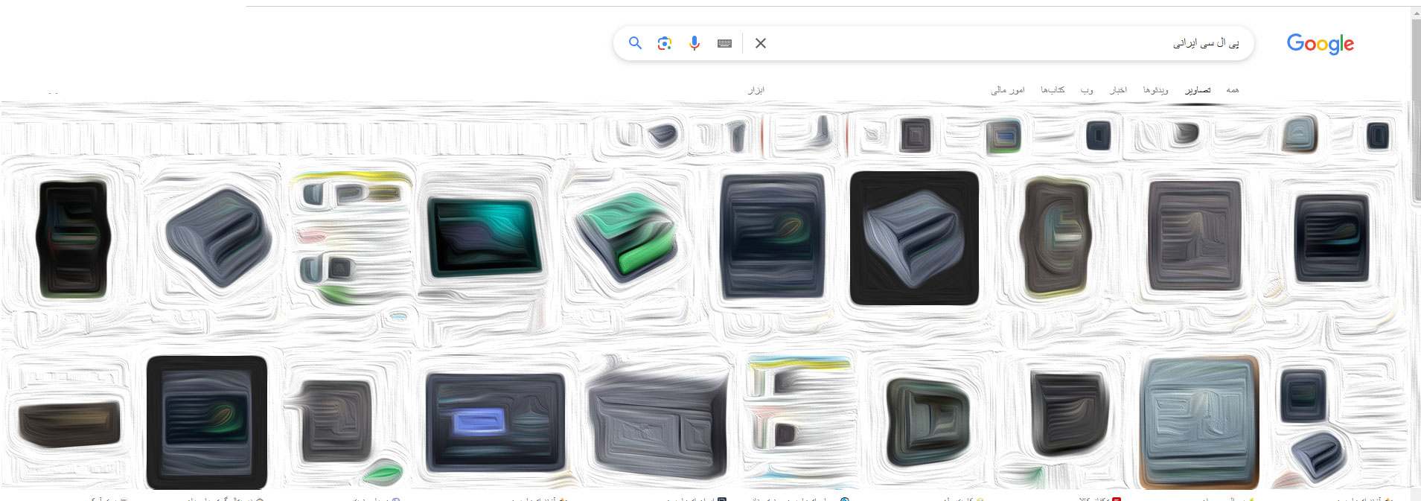Switch to the همه (All) tab

coord(1233,90)
